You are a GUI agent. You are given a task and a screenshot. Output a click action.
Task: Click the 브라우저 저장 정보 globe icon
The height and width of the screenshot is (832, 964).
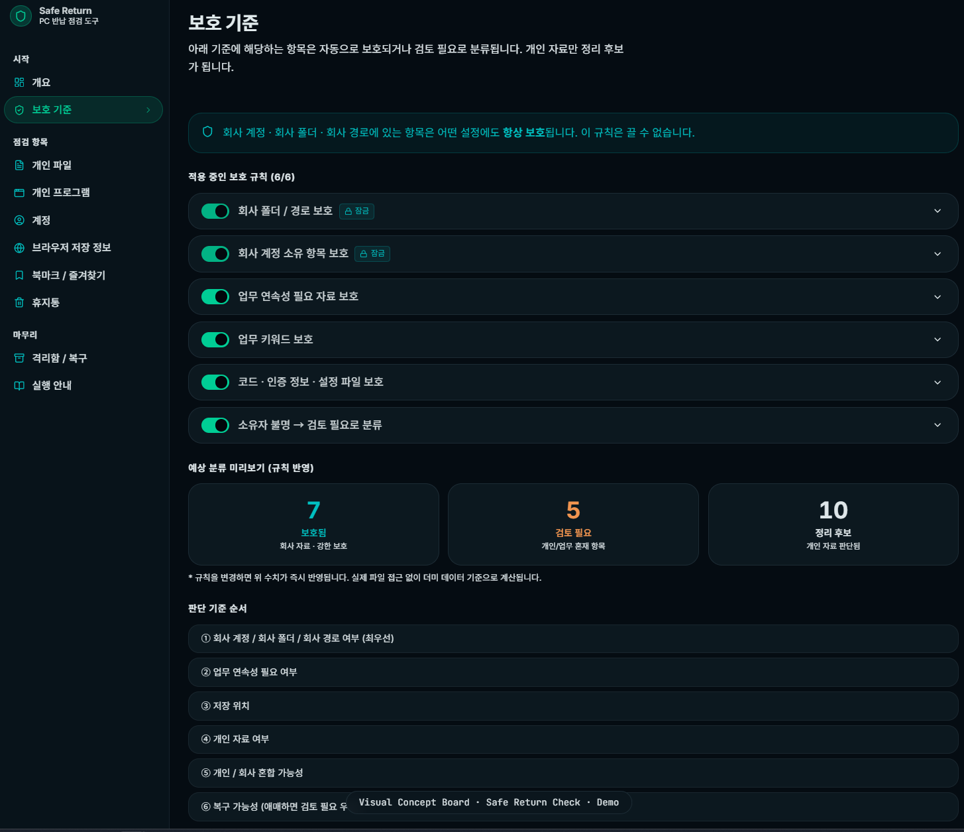19,247
